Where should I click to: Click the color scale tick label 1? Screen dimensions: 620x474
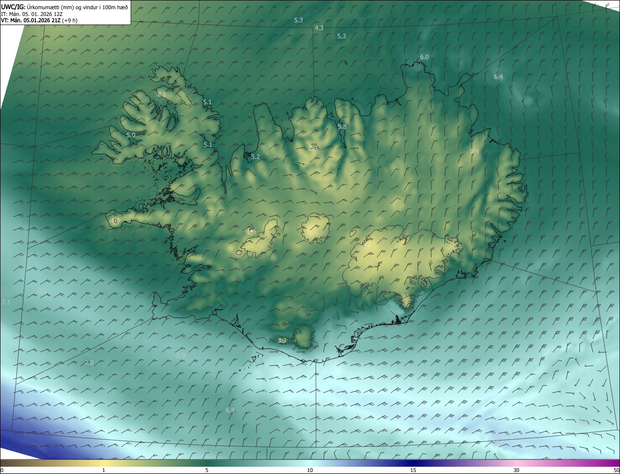pyautogui.click(x=104, y=470)
